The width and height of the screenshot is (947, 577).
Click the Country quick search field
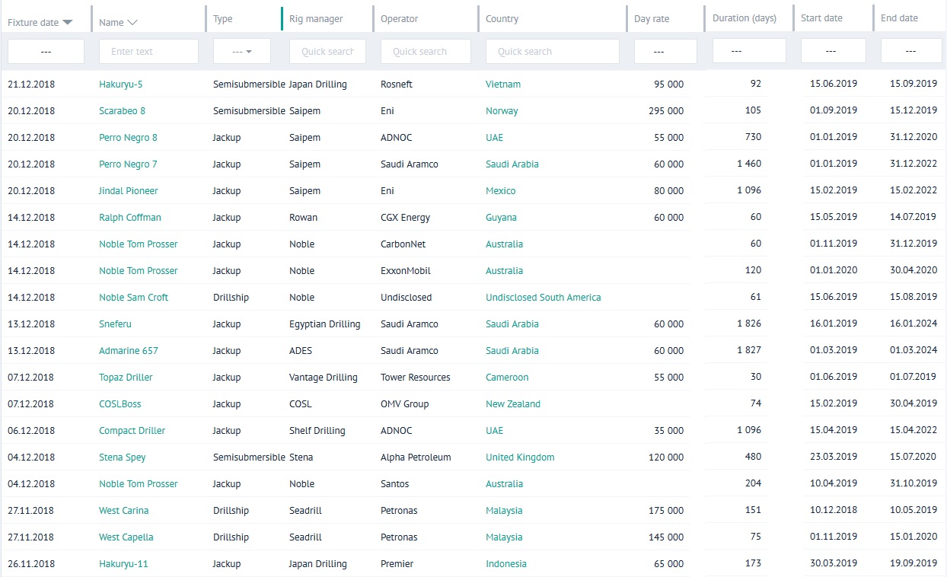pos(552,52)
